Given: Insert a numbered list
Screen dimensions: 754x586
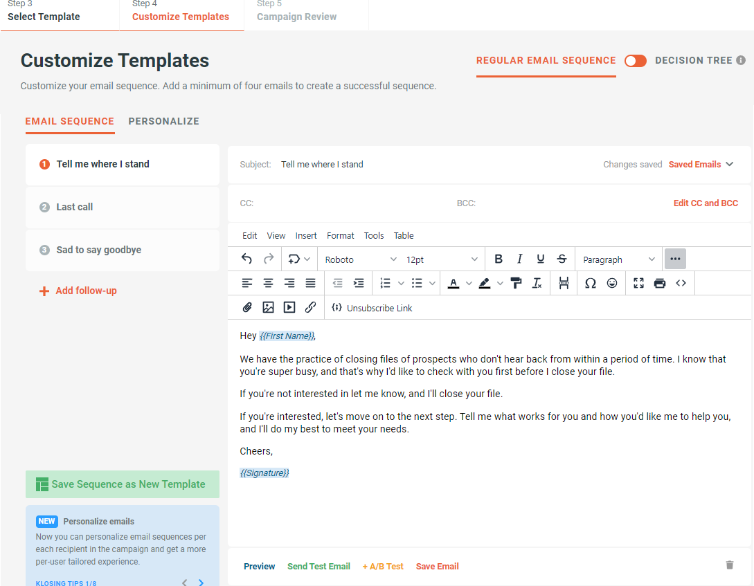Looking at the screenshot, I should tap(385, 284).
